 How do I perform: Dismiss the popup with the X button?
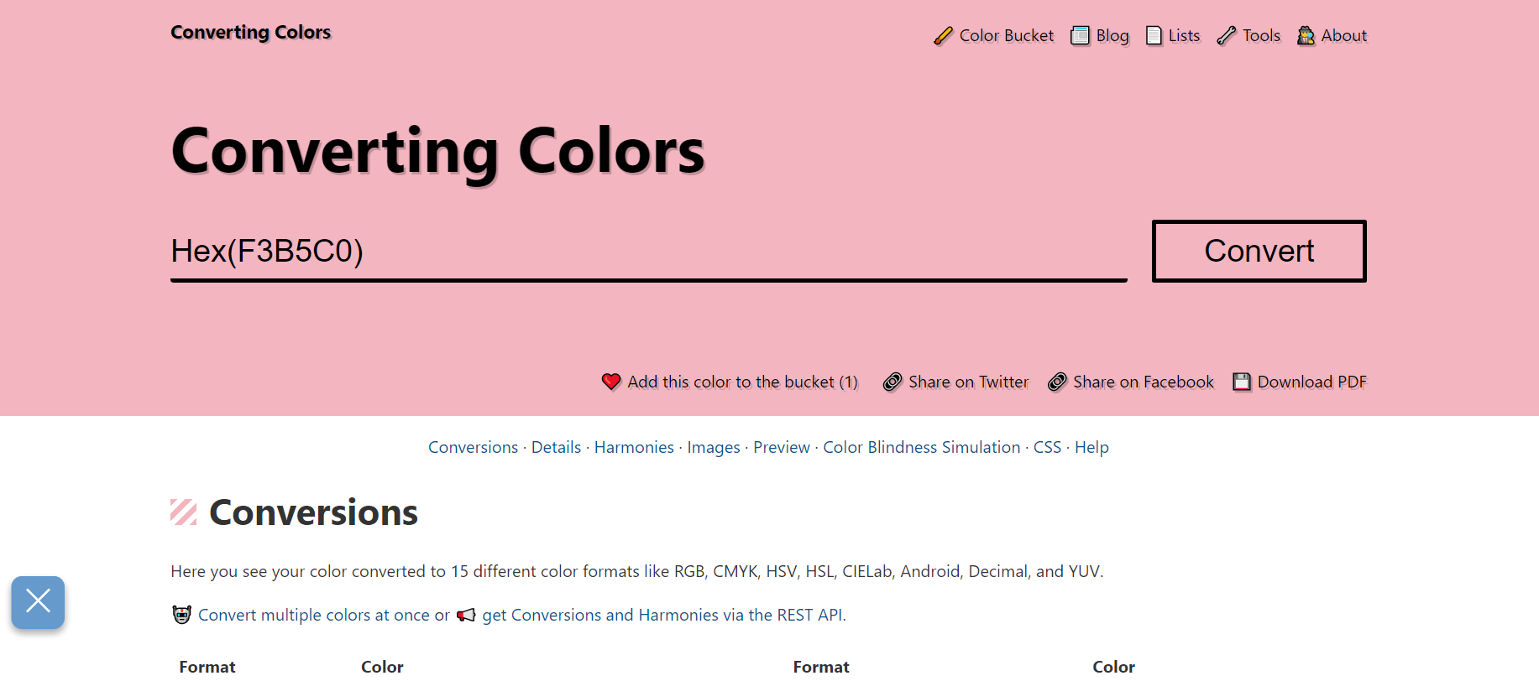pos(37,602)
